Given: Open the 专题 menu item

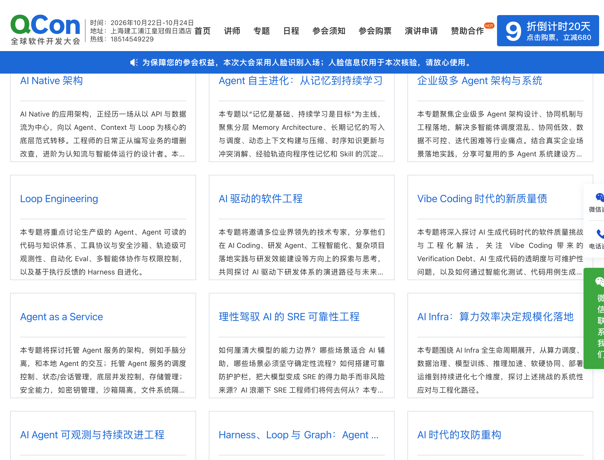Looking at the screenshot, I should point(262,31).
